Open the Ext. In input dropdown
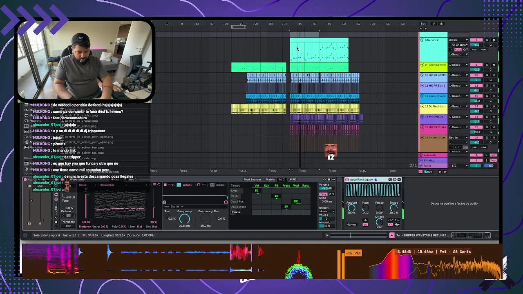The height and width of the screenshot is (294, 523). pyautogui.click(x=458, y=138)
